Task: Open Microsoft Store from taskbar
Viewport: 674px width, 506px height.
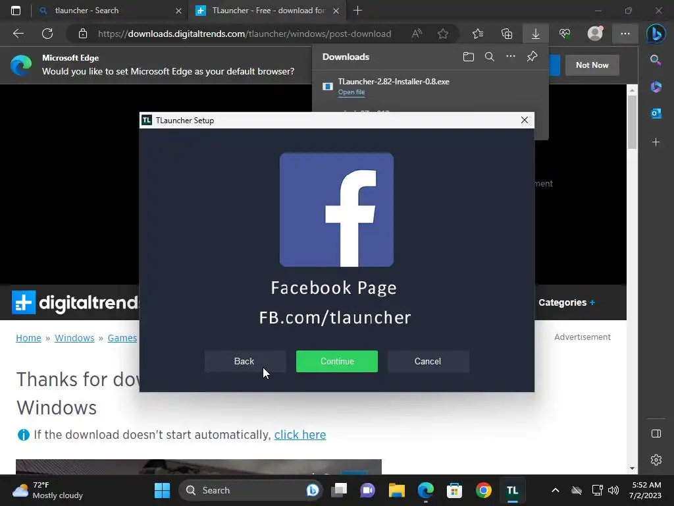Action: coord(454,490)
